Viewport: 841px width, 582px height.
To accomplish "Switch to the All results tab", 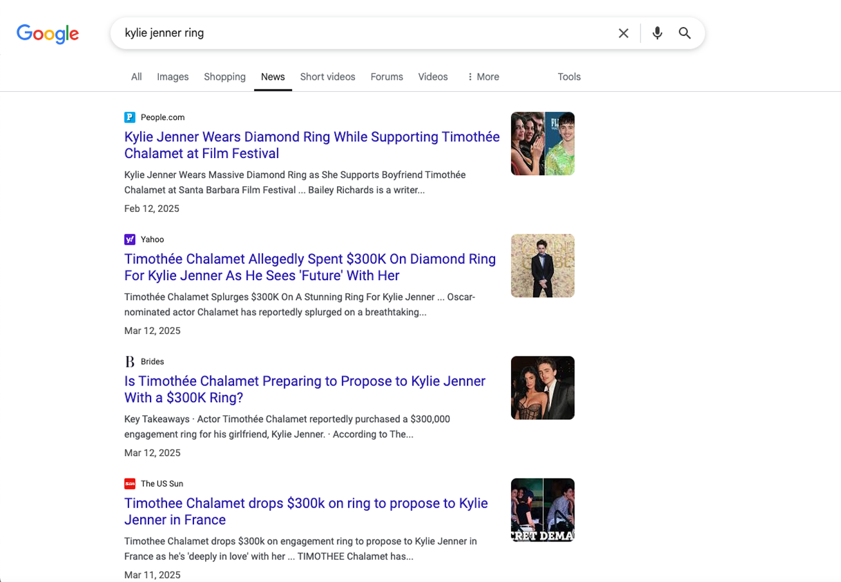I will click(136, 76).
